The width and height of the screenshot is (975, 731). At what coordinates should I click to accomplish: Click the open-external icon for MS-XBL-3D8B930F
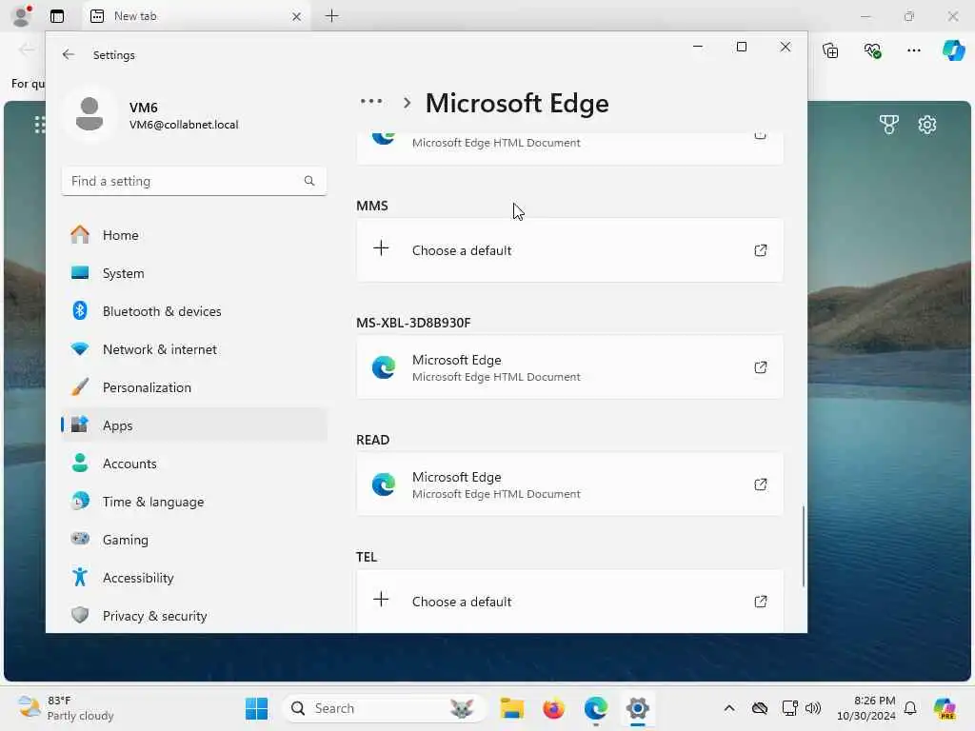point(761,367)
